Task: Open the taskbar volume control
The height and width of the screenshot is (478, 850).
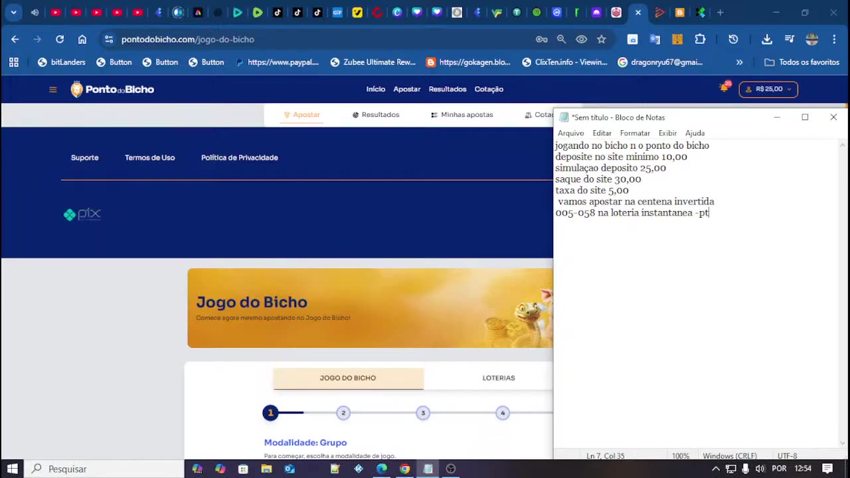Action: point(760,469)
